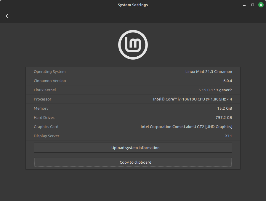266x201 pixels.
Task: Select the Cinnamon Version label
Action: [50, 81]
